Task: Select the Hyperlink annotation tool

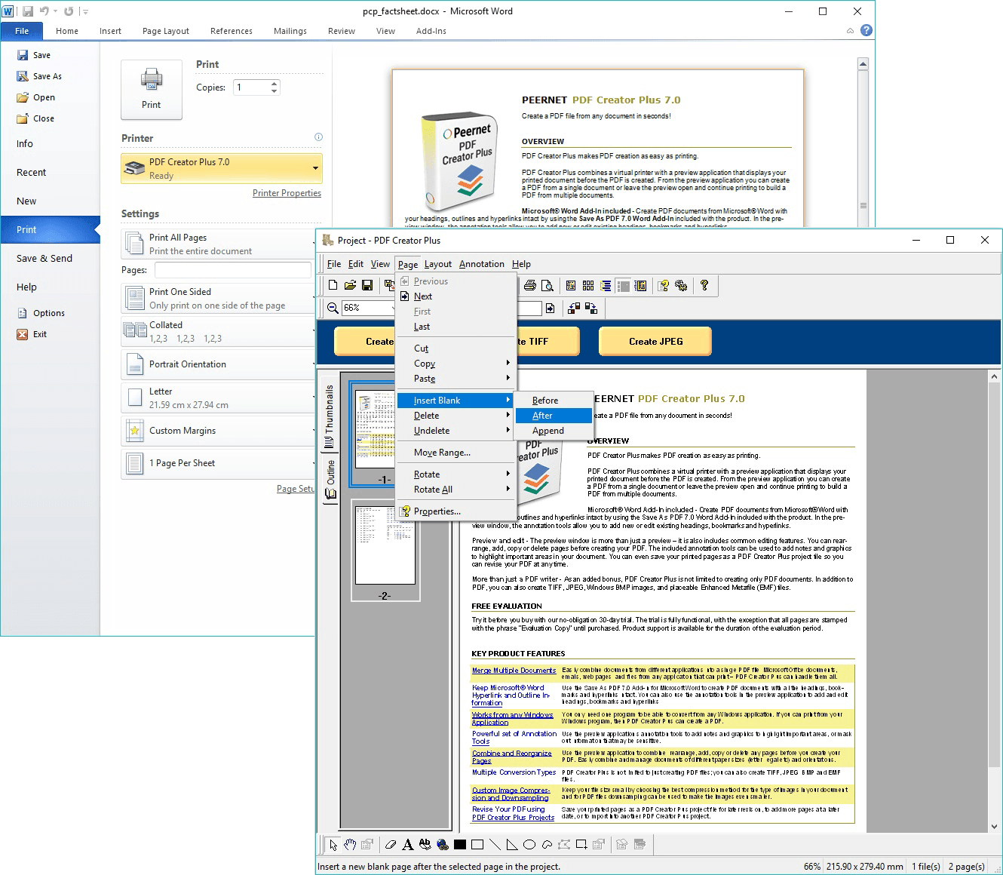Action: pyautogui.click(x=443, y=845)
